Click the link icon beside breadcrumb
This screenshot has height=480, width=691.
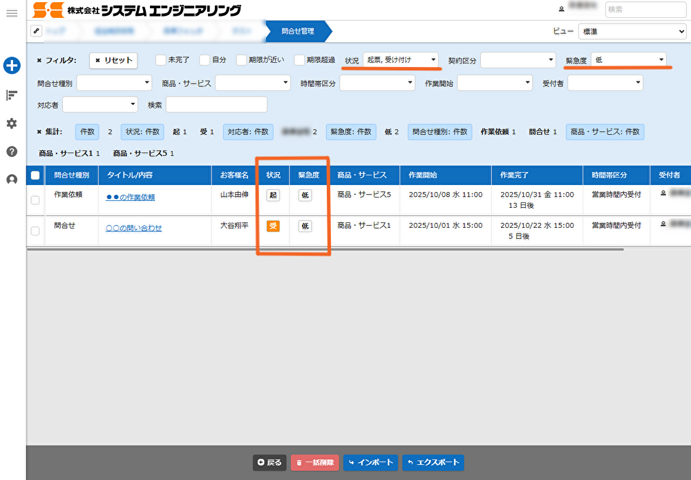coord(36,31)
